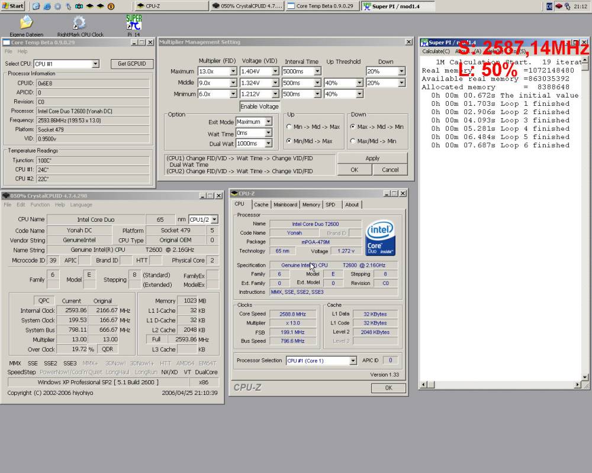Click Apply in Multiplier Management Setting
This screenshot has width=592, height=473.
tap(372, 158)
